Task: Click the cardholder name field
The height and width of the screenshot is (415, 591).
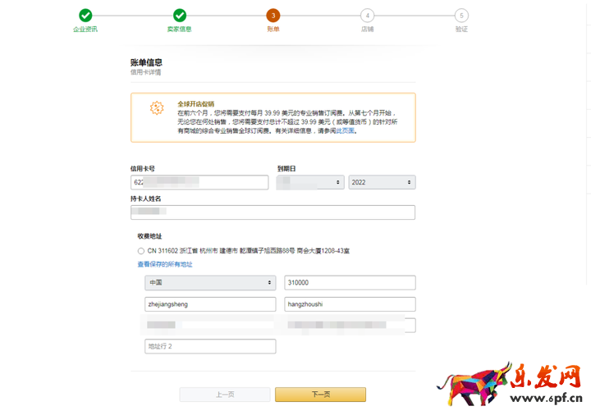Action: pos(273,212)
